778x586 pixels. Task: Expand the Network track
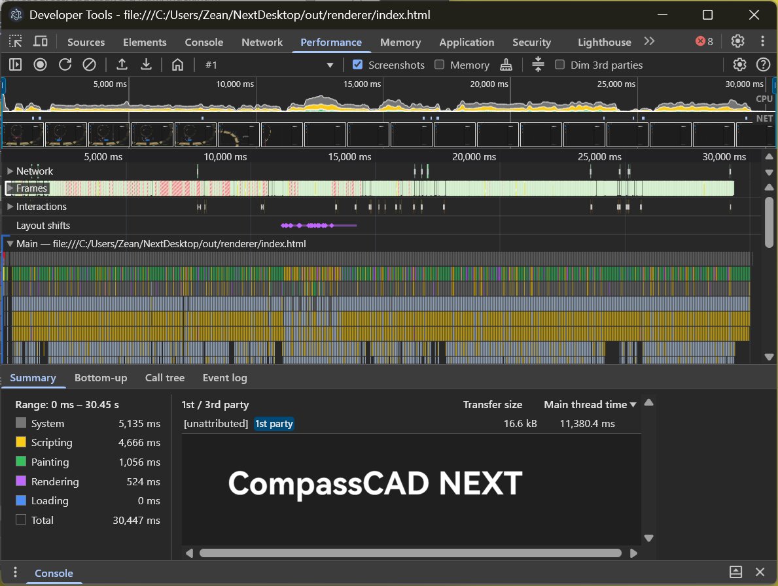click(10, 171)
